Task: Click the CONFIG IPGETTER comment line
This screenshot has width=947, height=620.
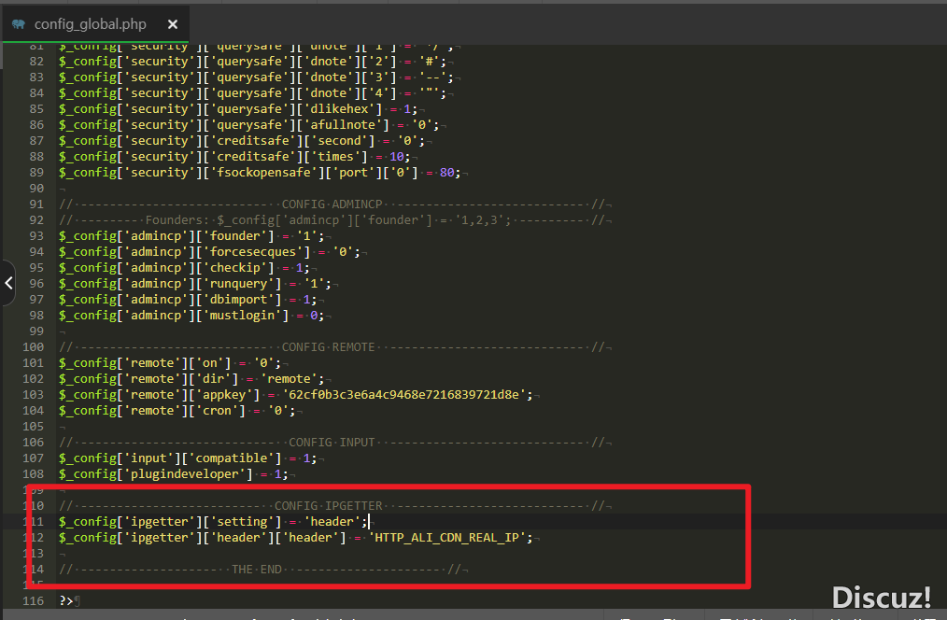Action: pos(327,505)
